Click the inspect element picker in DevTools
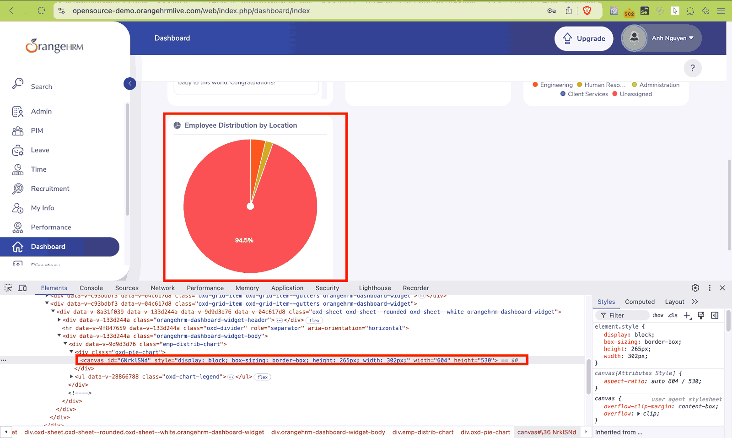 coord(7,288)
